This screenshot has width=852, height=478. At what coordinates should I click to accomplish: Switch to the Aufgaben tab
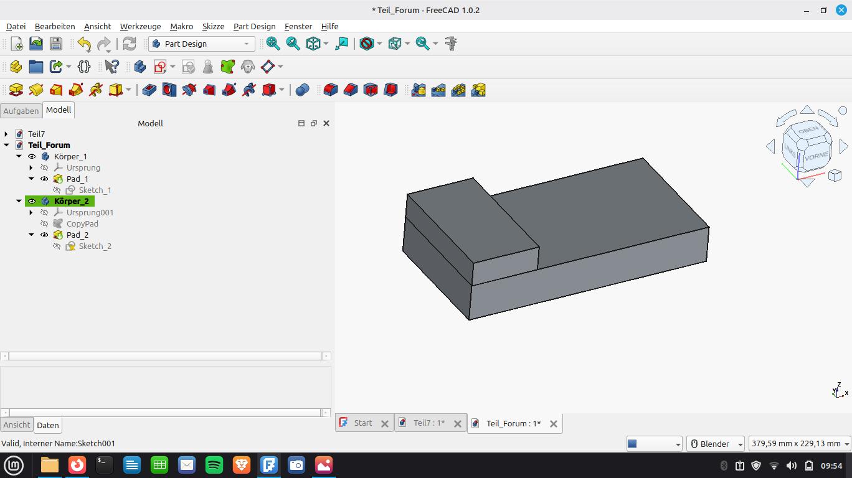[21, 111]
